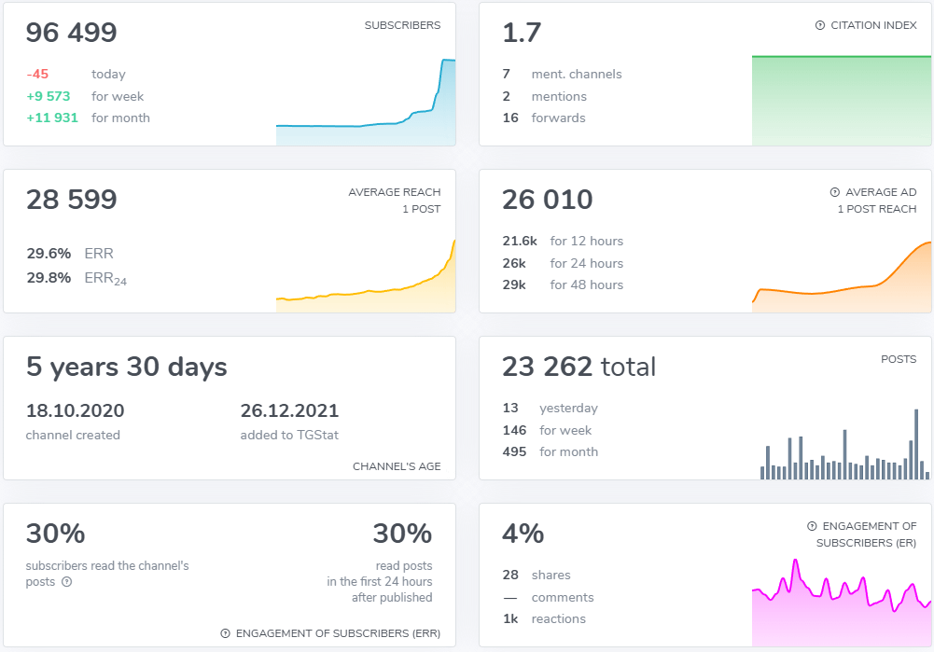The width and height of the screenshot is (934, 652).
Task: Click the tallest bar in posts chart
Action: (917, 444)
